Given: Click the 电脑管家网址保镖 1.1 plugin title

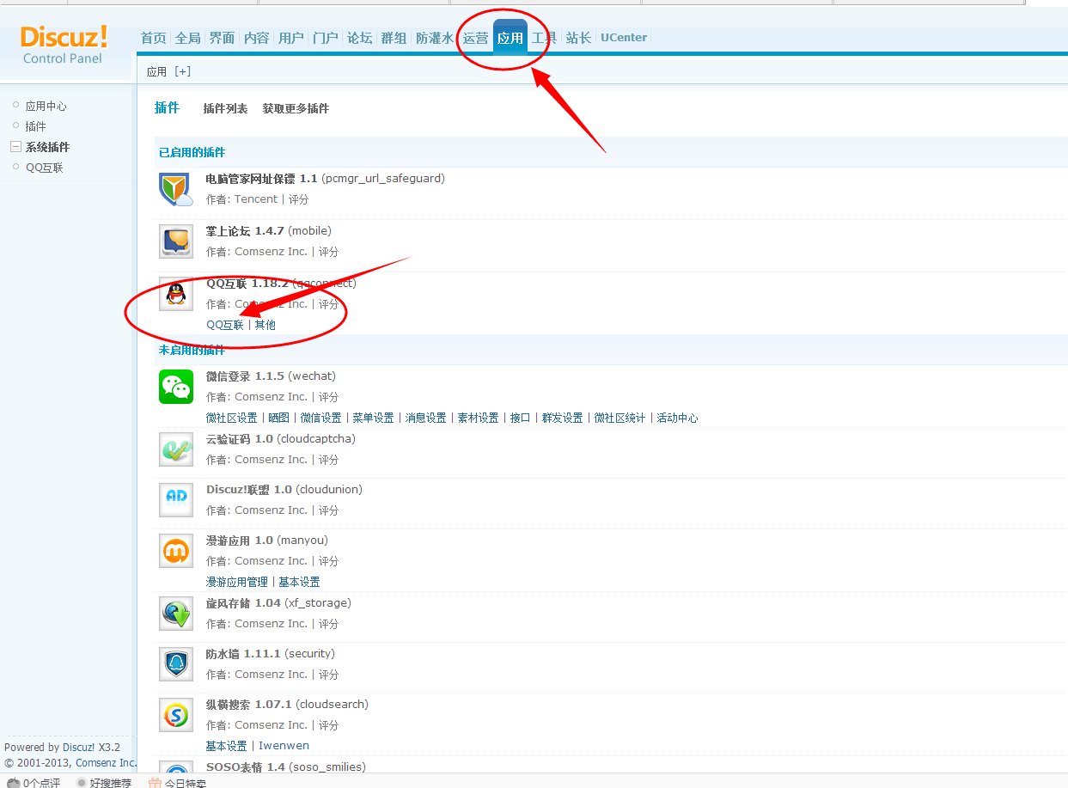Looking at the screenshot, I should tap(261, 179).
